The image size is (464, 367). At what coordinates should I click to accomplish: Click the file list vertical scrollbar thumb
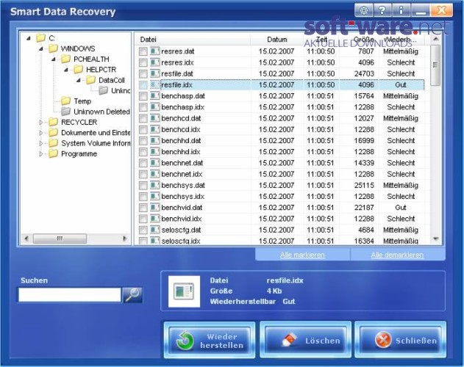435,65
